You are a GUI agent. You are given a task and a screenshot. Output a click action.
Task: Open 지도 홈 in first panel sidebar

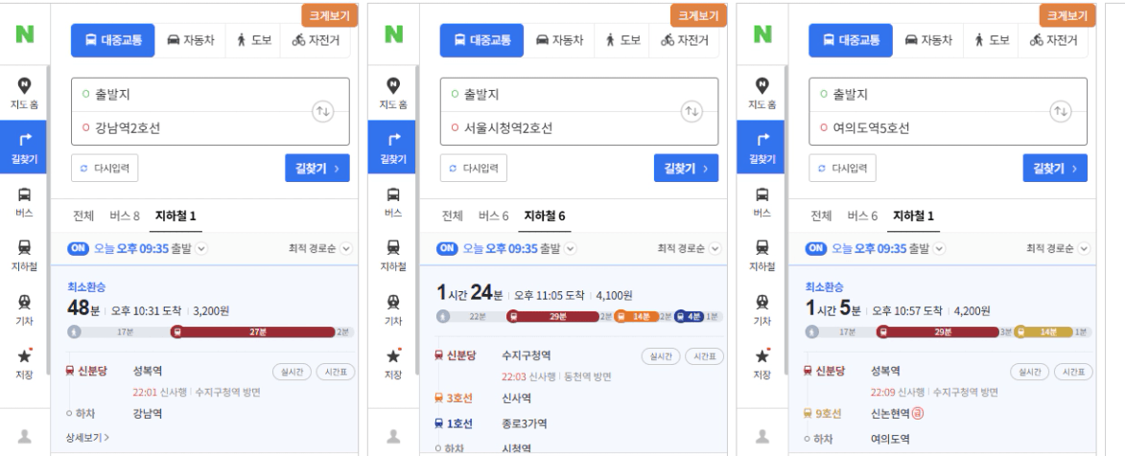pos(24,93)
